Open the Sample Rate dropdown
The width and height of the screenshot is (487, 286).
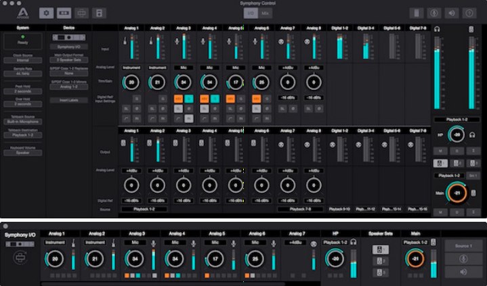[x=22, y=74]
